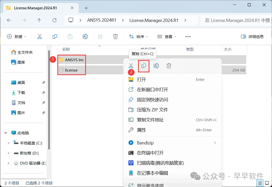Switch to details view in the status bar
Image resolution: width=272 pixels, height=187 pixels.
(x=260, y=183)
